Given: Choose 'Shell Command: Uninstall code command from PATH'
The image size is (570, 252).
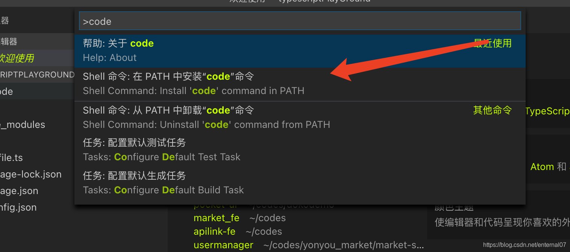Looking at the screenshot, I should 300,118.
